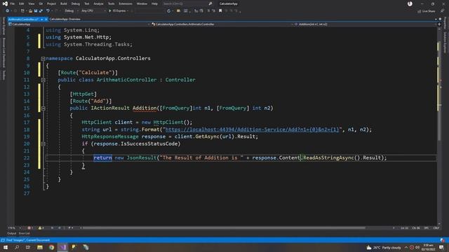Open the View menu
This screenshot has height=252, width=449.
[x=31, y=3]
